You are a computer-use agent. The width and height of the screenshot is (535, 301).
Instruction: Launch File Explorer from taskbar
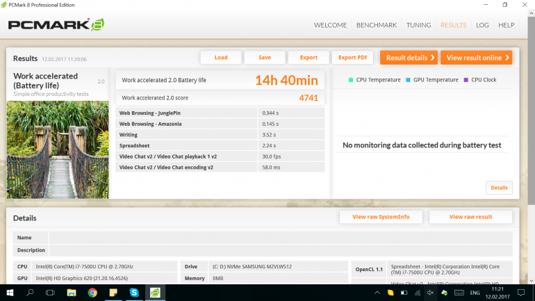point(72,293)
